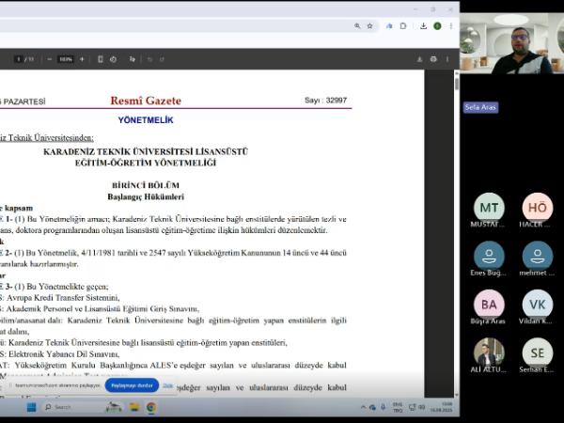Click the PDF fit-to-page icon

pos(101,59)
